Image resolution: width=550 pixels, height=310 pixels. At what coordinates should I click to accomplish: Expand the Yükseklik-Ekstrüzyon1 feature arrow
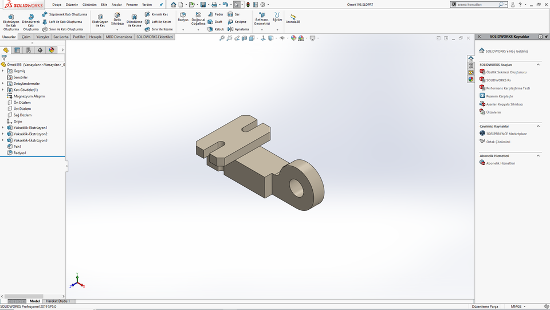coord(3,128)
